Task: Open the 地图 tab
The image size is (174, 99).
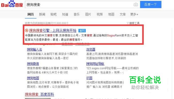Action: [x=111, y=14]
